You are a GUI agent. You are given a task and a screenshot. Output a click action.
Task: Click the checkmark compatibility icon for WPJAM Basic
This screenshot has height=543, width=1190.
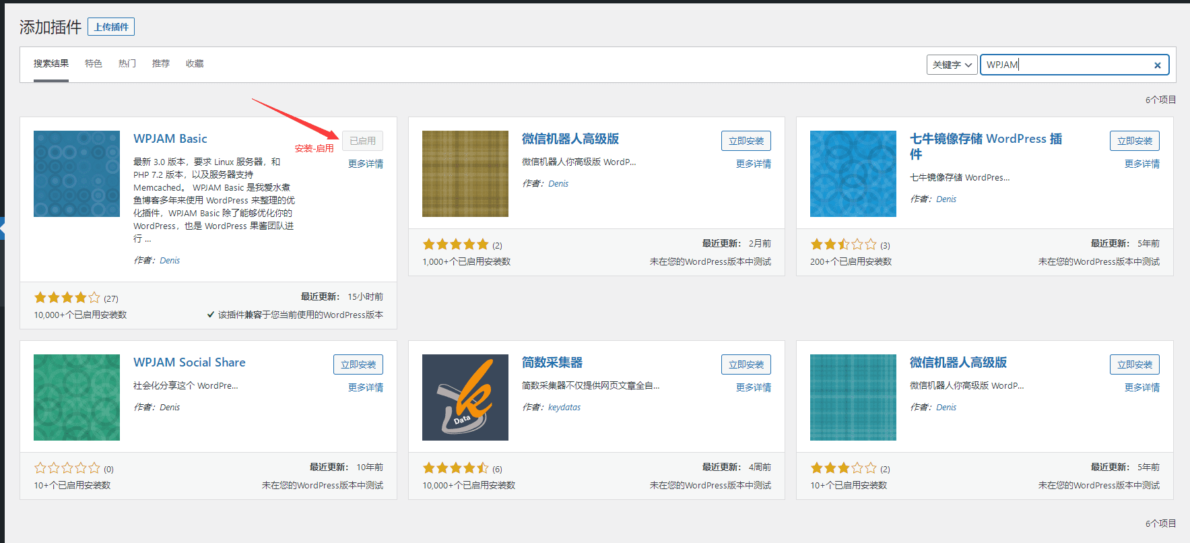[211, 315]
